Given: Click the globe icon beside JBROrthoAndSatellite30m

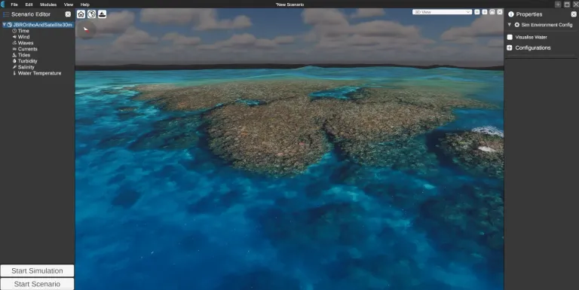Looking at the screenshot, I should (10, 25).
